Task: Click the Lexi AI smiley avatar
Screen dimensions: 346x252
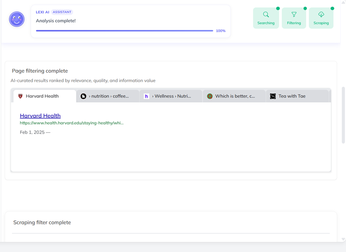Action: click(17, 19)
